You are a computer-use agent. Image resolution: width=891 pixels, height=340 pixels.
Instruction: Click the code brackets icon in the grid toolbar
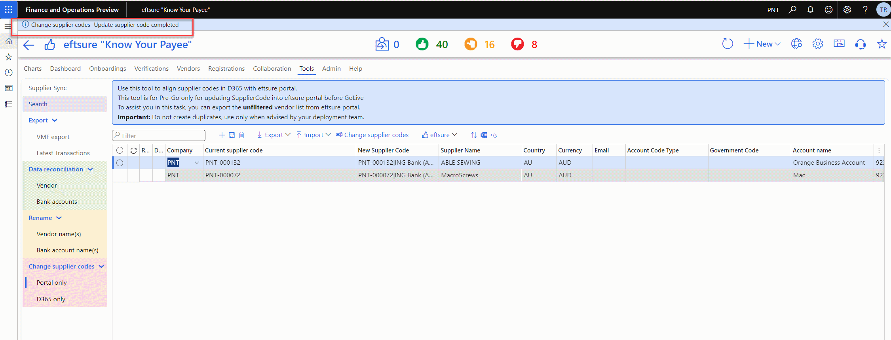pos(494,135)
